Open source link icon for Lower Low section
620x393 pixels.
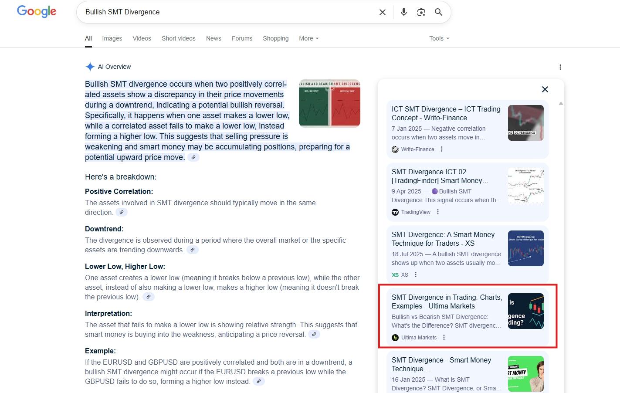(x=149, y=297)
